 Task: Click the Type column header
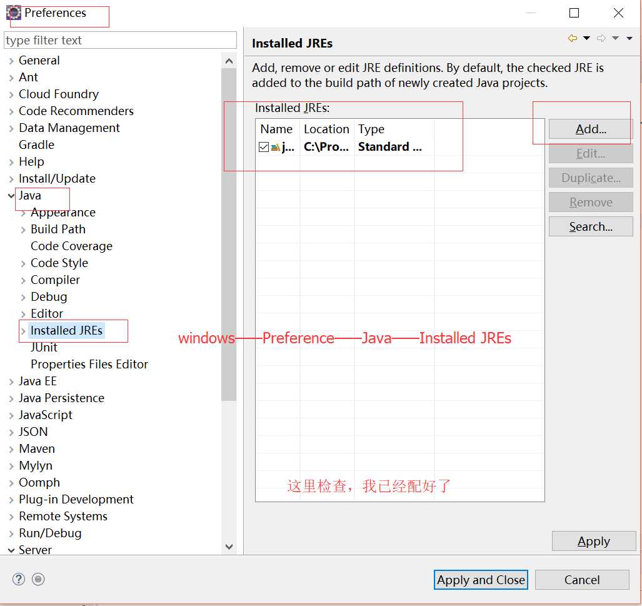[x=394, y=129]
